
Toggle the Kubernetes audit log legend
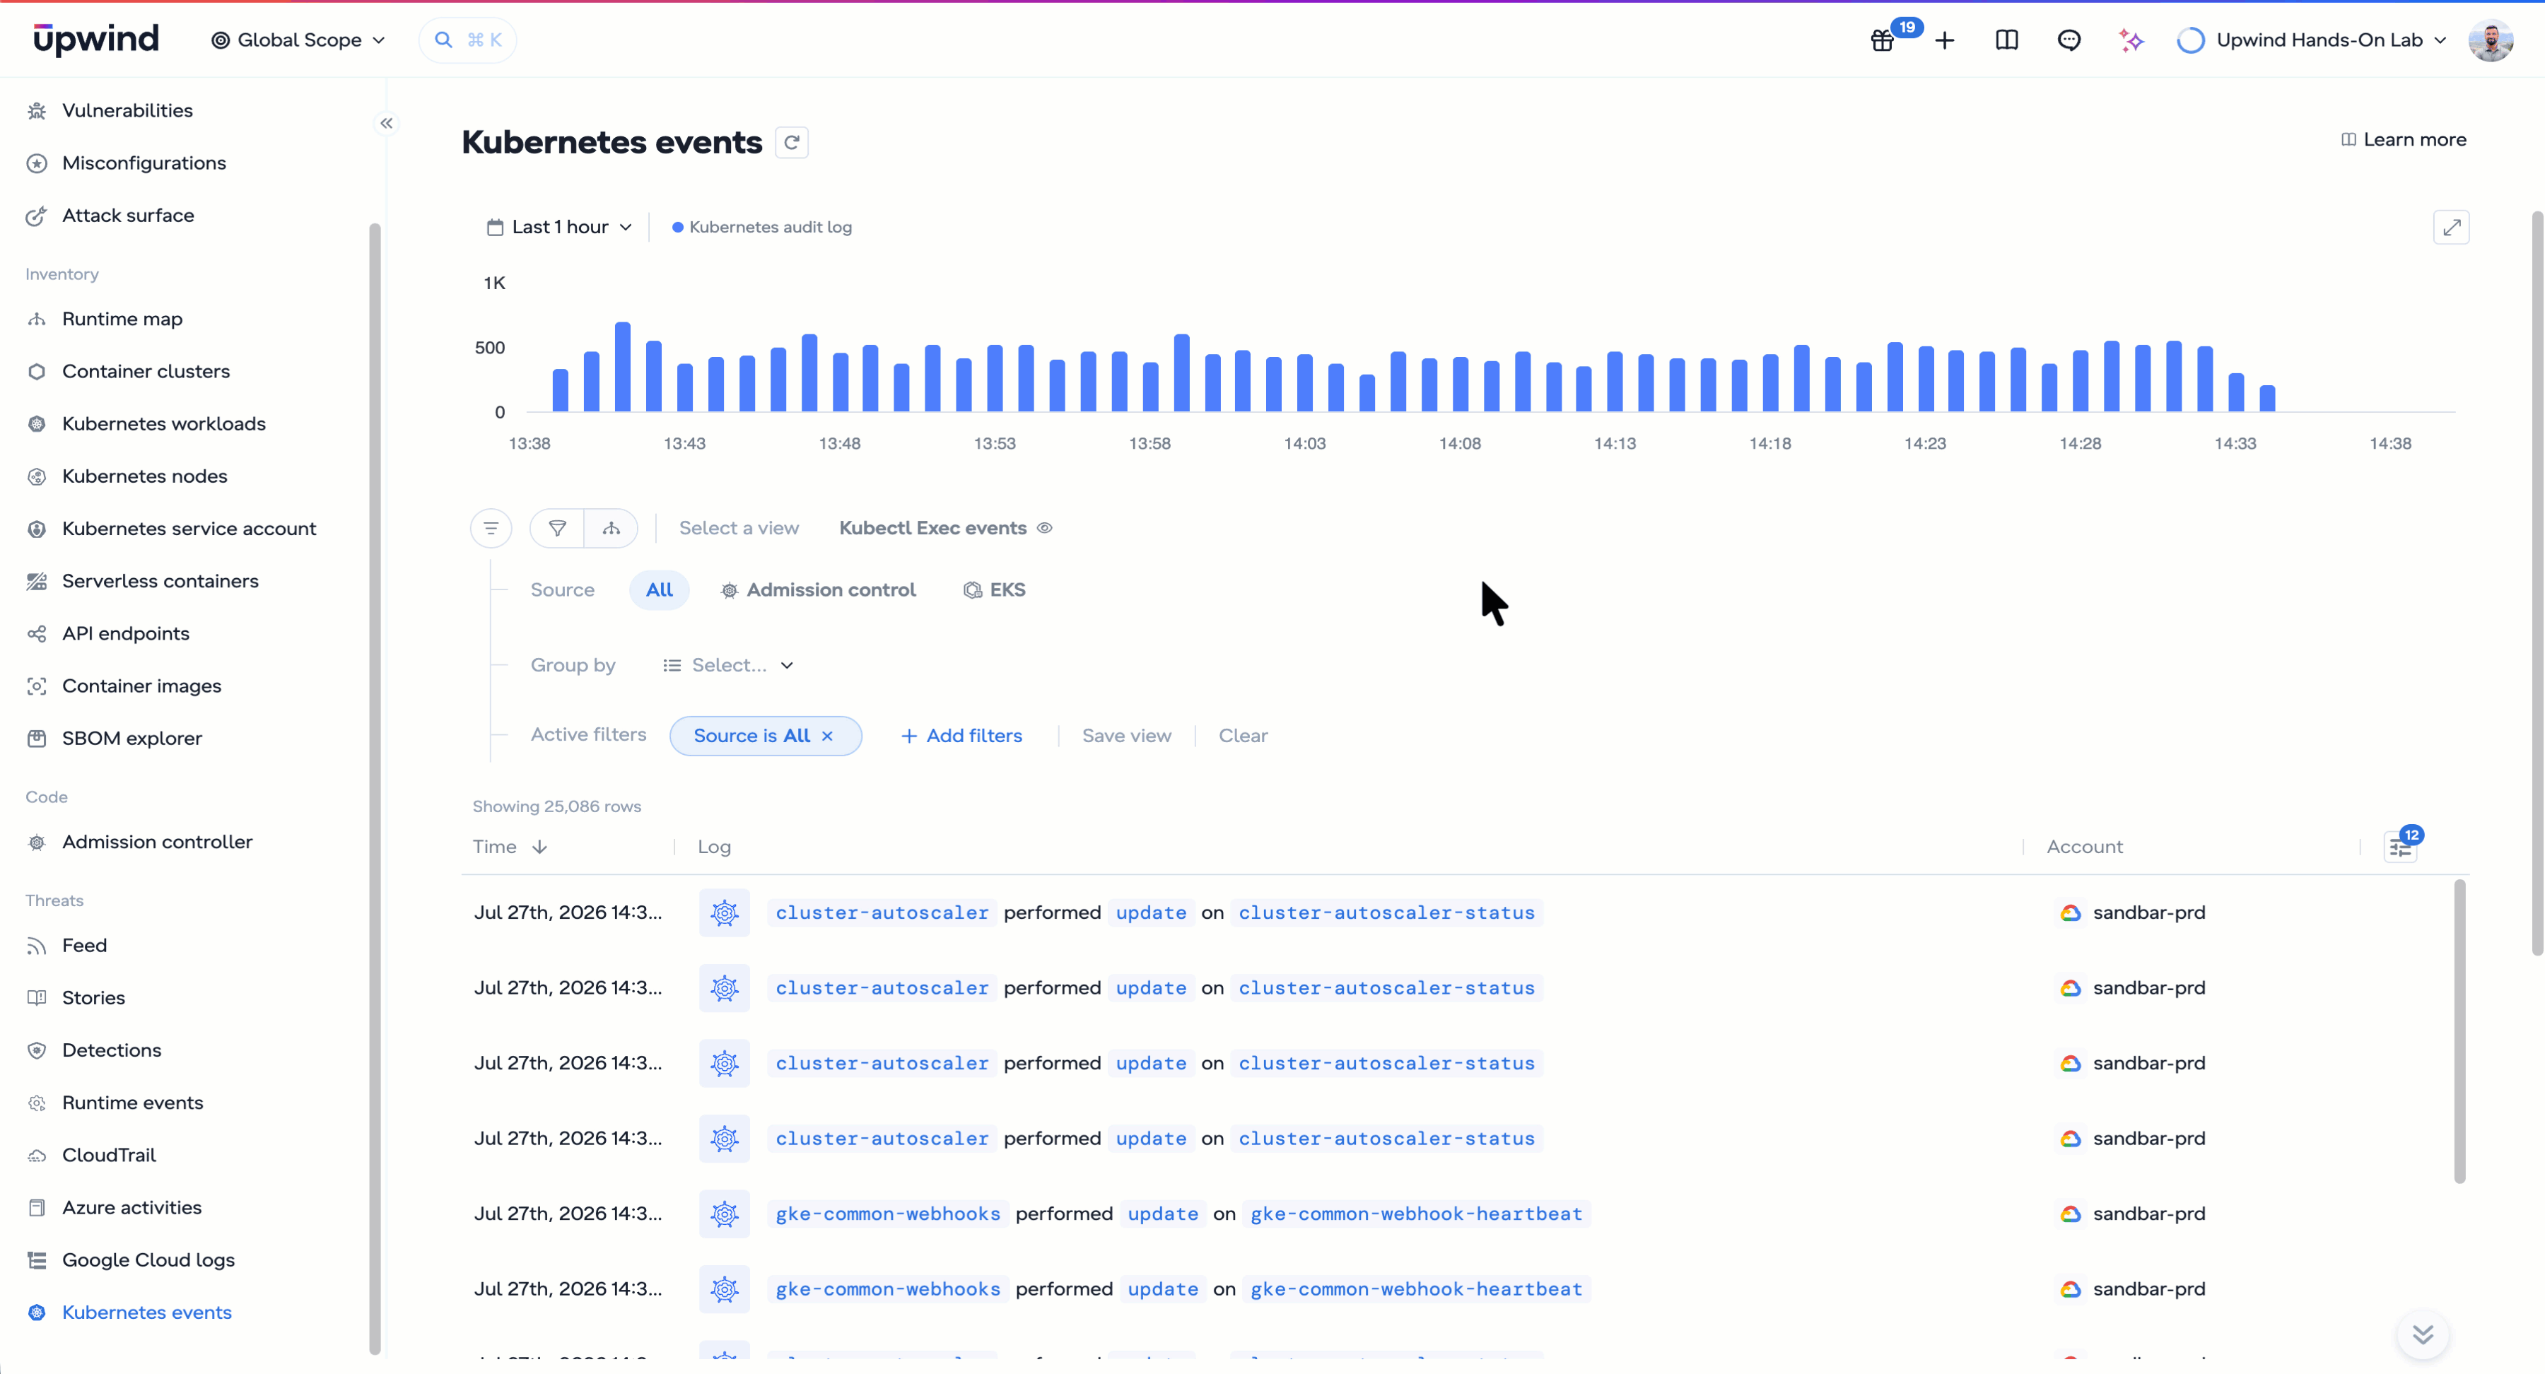(x=761, y=227)
